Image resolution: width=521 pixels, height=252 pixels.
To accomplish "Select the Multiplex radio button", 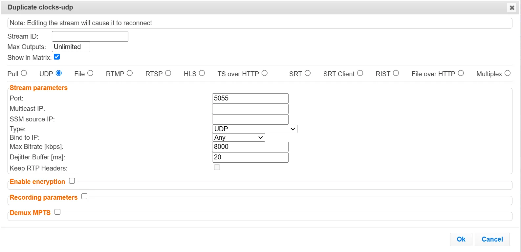I will tap(508, 73).
